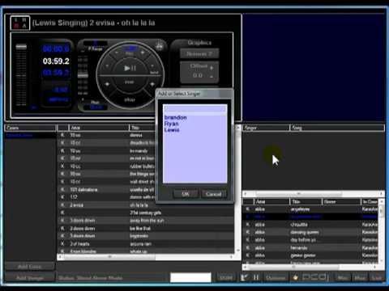Click the Artist column header in the song library
The image size is (389, 291).
[99, 128]
